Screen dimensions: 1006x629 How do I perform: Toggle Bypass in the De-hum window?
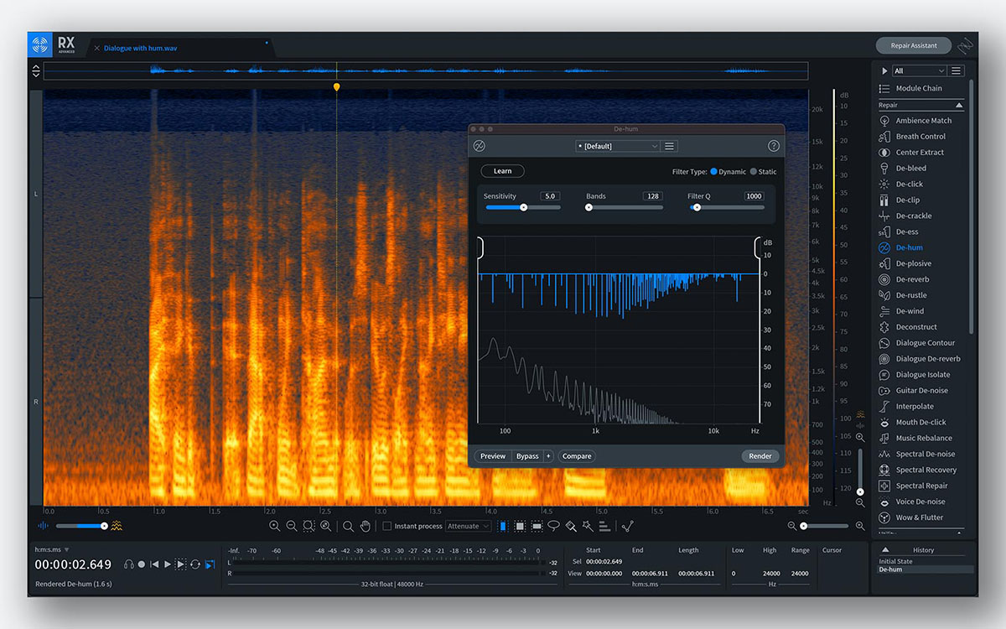pyautogui.click(x=527, y=456)
